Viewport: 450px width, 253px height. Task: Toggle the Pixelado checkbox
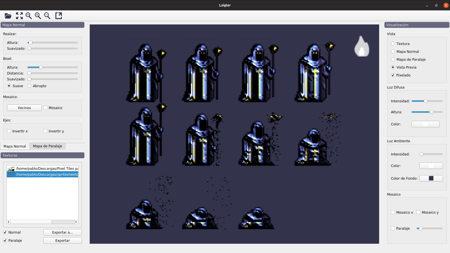[x=401, y=75]
